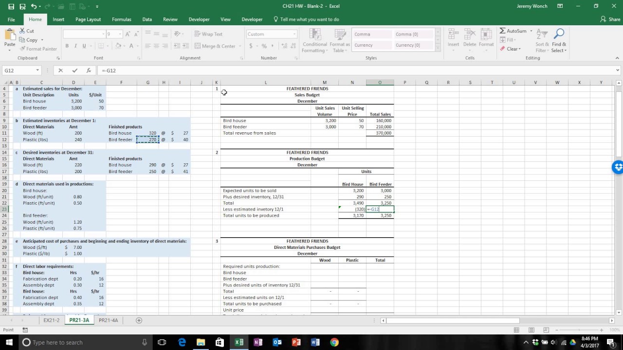Confirm formula with the checkmark Enter icon
Image resolution: width=623 pixels, height=350 pixels.
(x=74, y=70)
